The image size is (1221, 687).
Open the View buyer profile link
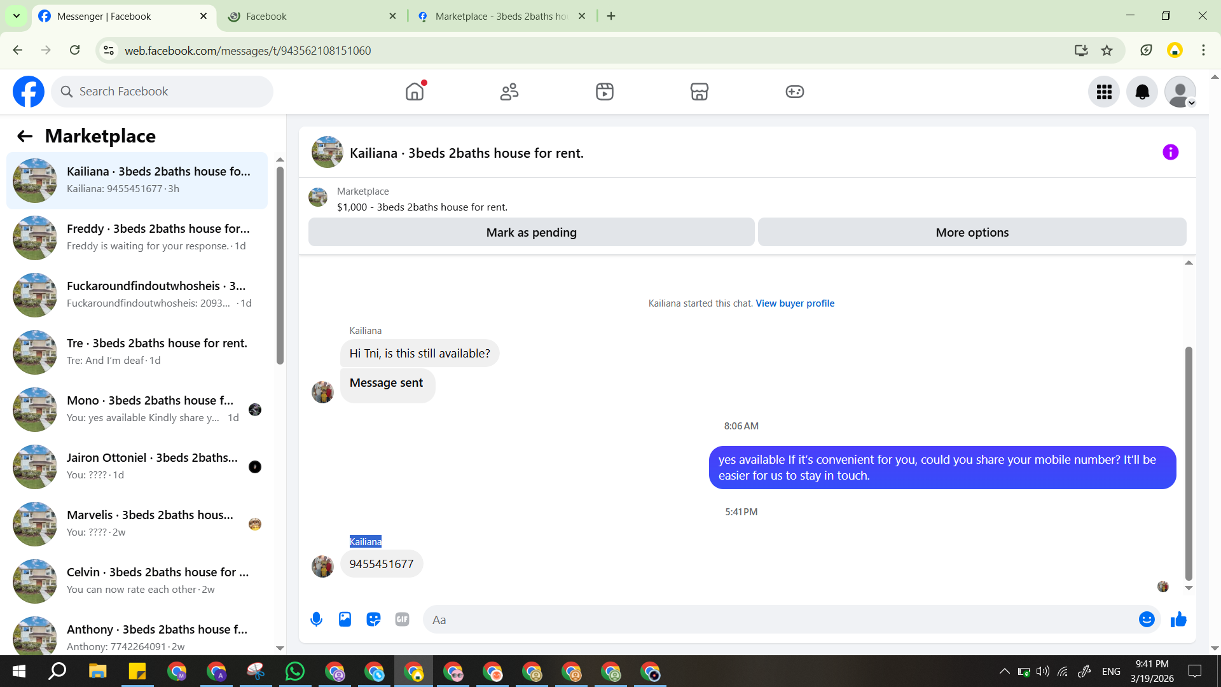[795, 303]
